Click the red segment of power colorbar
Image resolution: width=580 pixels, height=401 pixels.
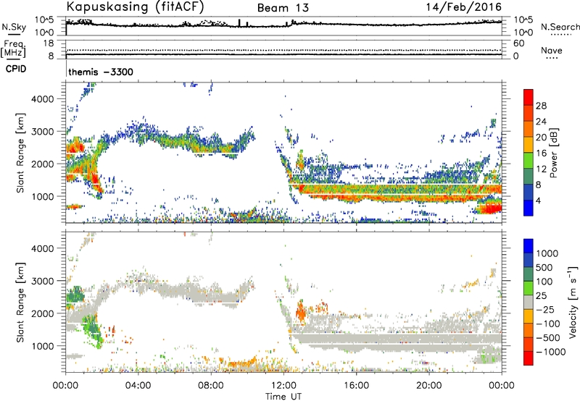click(529, 98)
